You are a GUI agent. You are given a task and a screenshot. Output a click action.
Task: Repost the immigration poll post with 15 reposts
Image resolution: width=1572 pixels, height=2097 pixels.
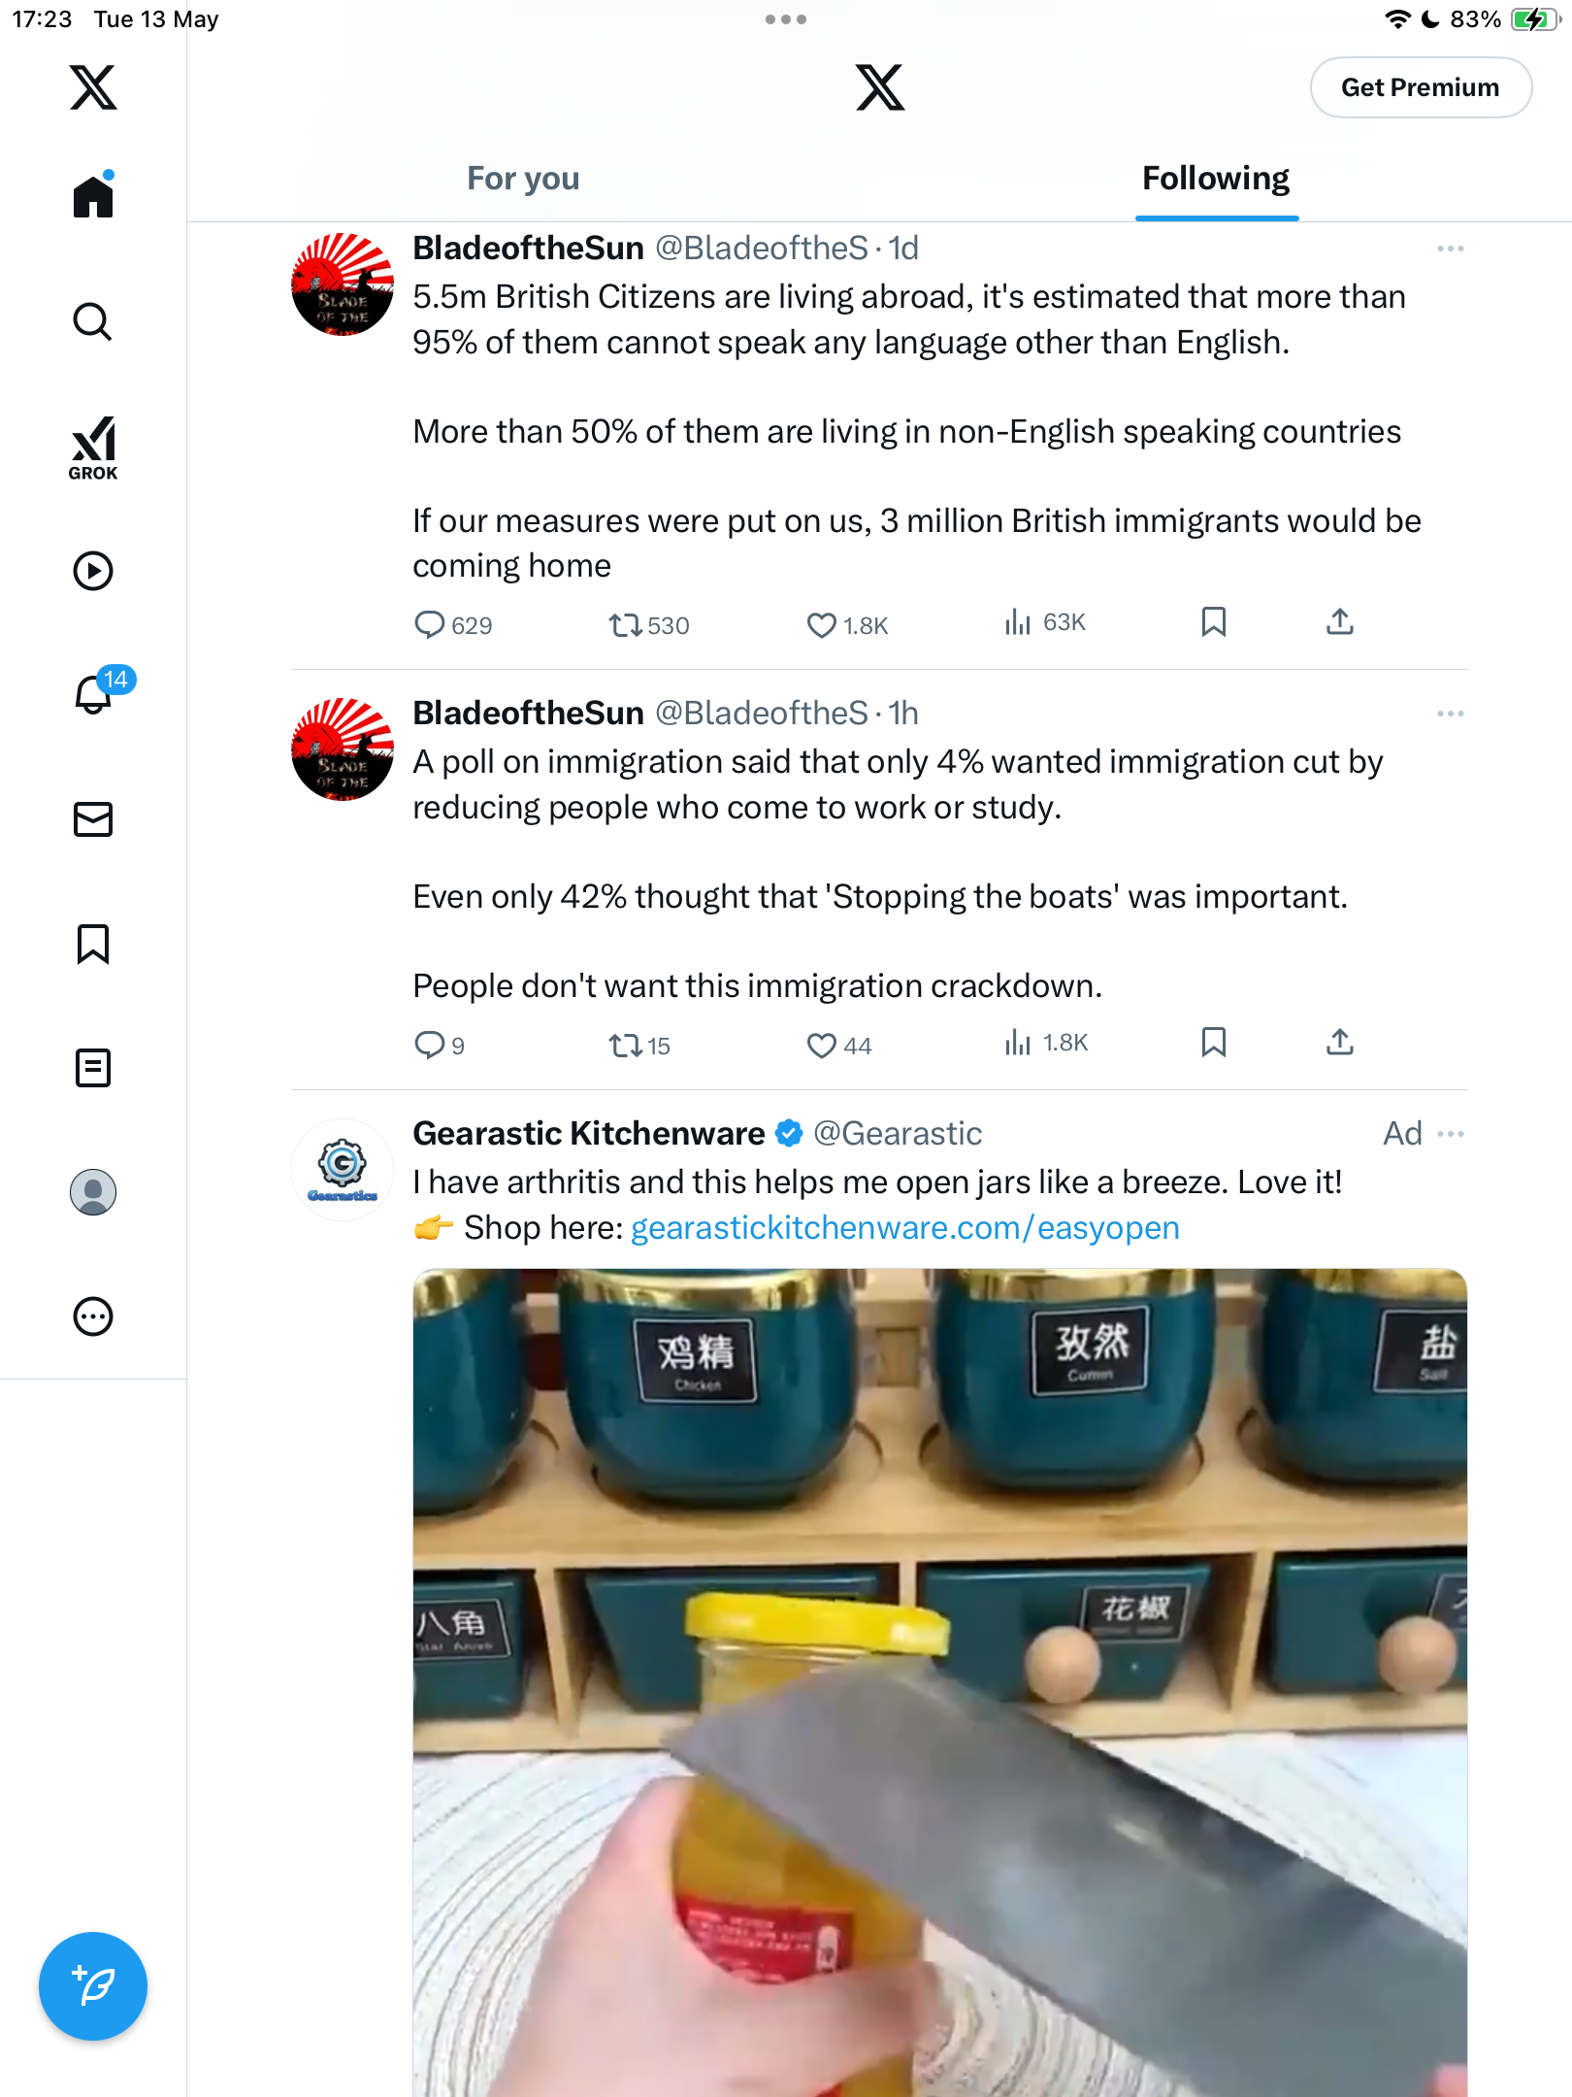coord(639,1046)
